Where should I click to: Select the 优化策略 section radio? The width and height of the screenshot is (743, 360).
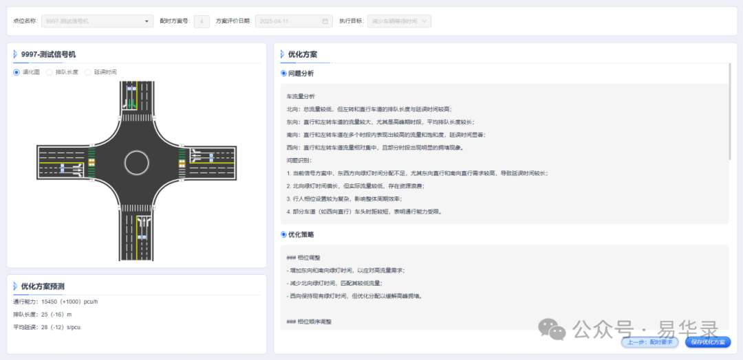point(284,234)
